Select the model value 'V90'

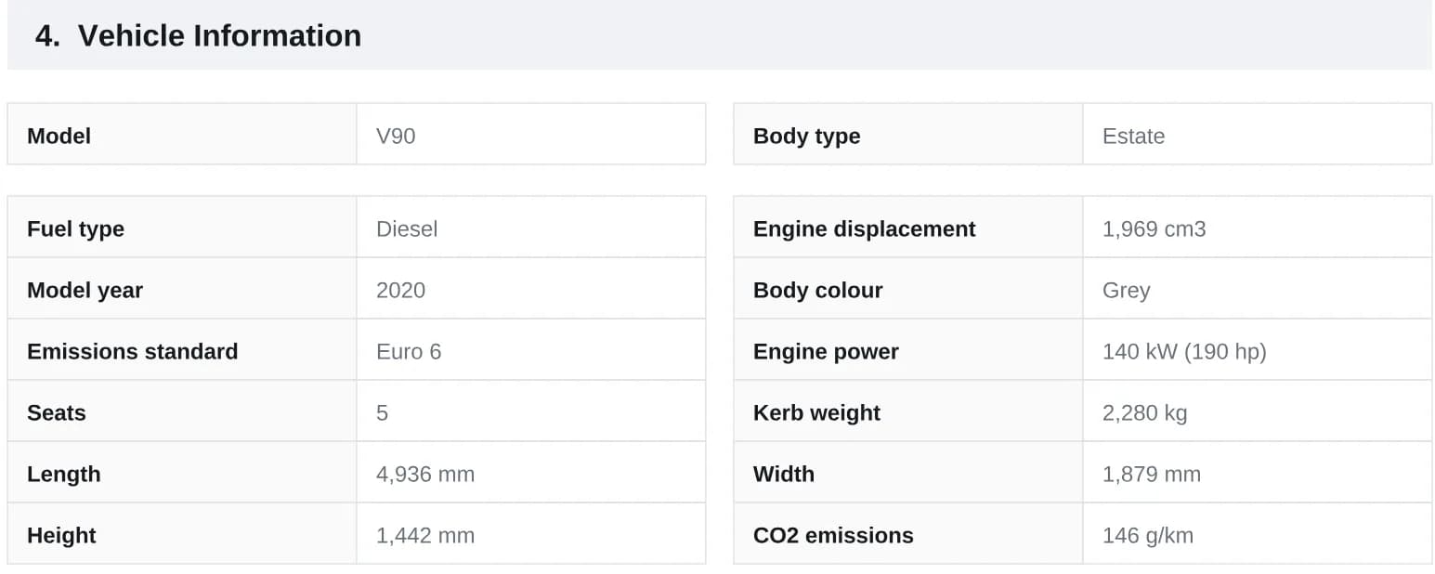coord(396,136)
